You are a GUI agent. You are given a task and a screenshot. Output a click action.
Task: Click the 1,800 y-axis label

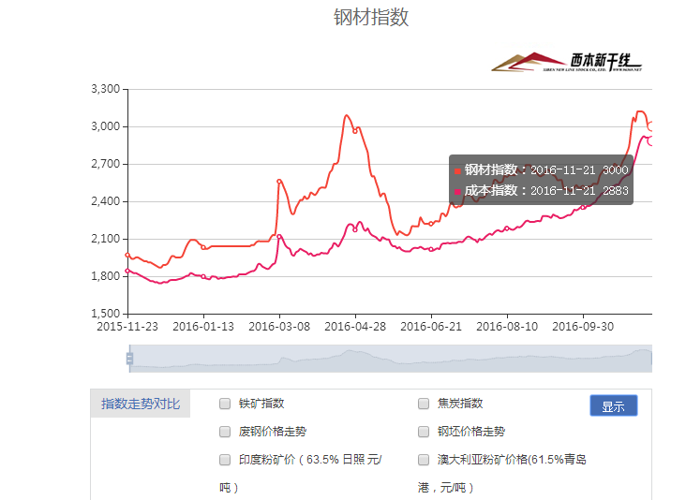[106, 276]
